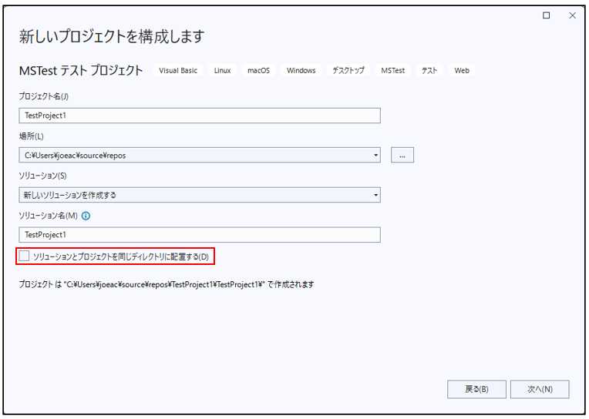Close the project configuration dialog
The width and height of the screenshot is (589, 419).
[x=571, y=15]
